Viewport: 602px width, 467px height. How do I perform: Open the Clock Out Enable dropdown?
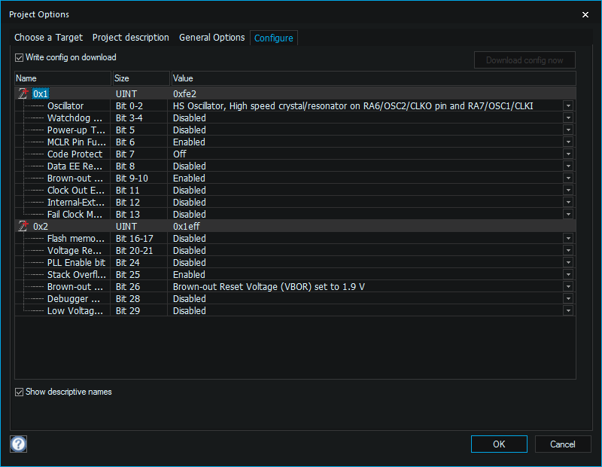(569, 191)
